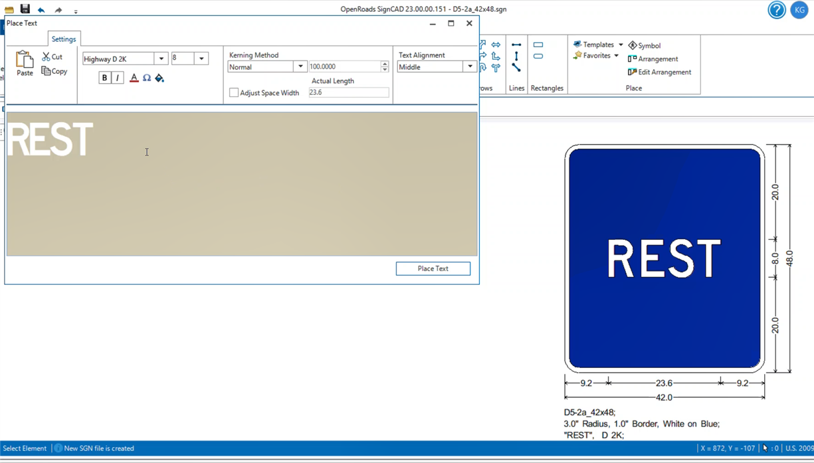Click the 23.6 dimension under the sign
814x463 pixels.
click(x=664, y=383)
